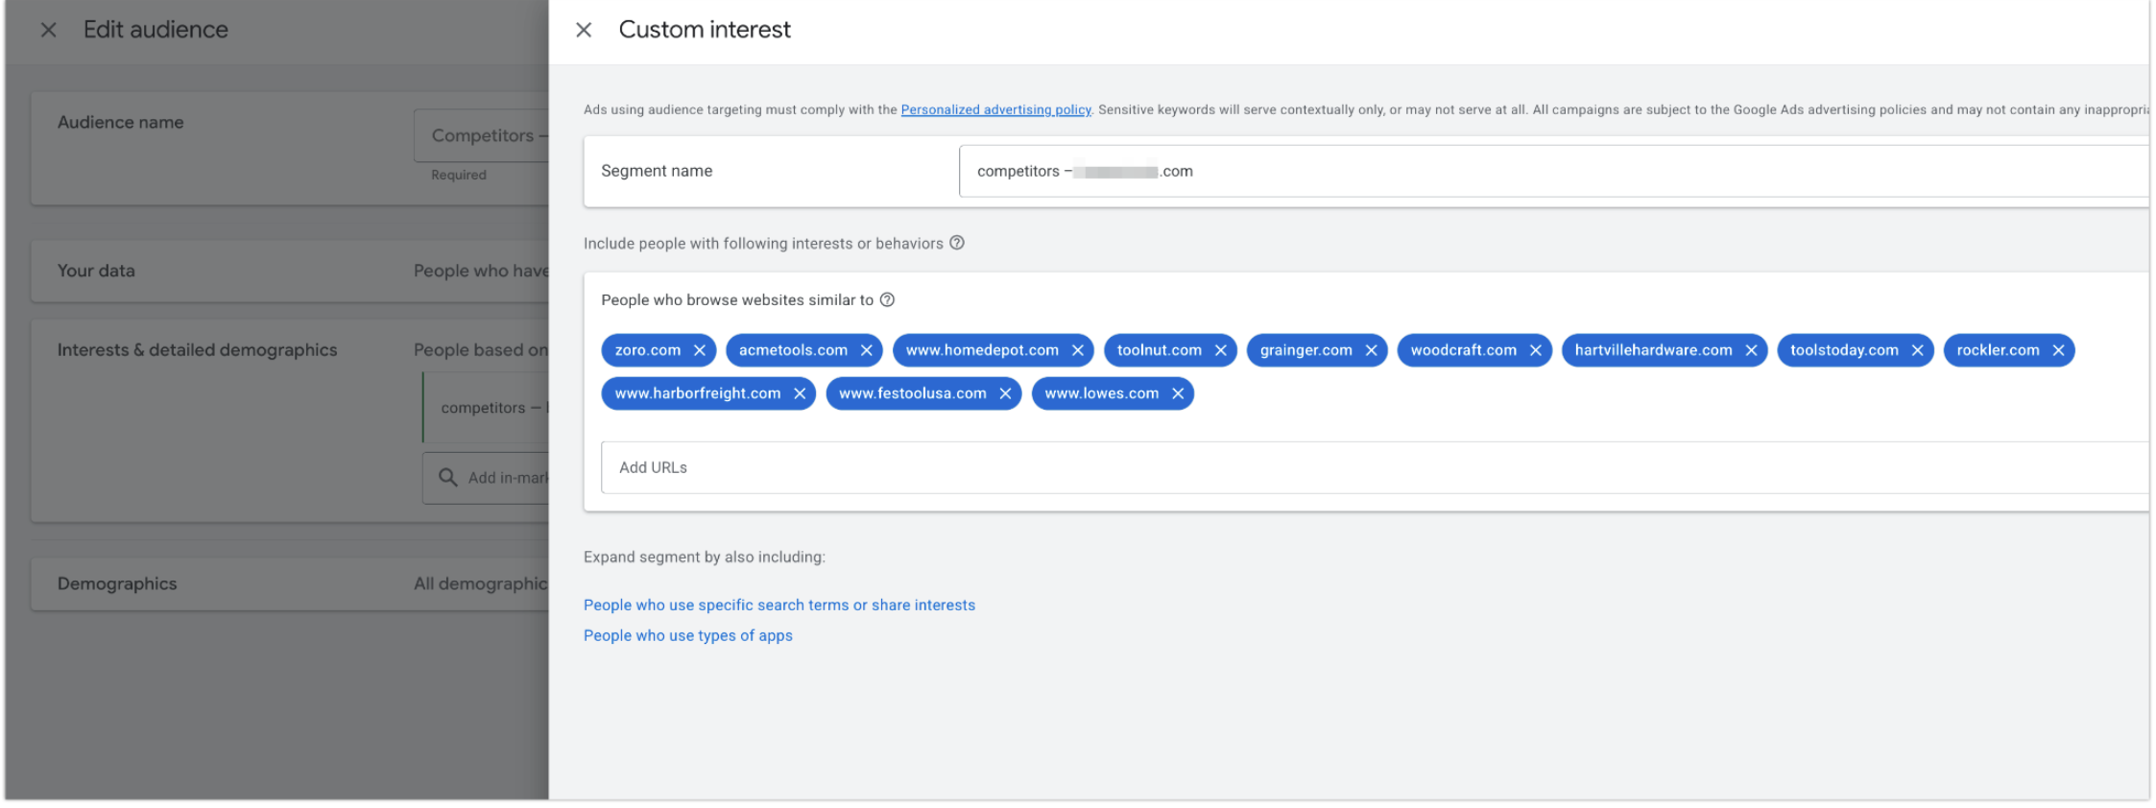The height and width of the screenshot is (808, 2156).
Task: Open the Personalized advertising policy link
Action: click(x=995, y=109)
